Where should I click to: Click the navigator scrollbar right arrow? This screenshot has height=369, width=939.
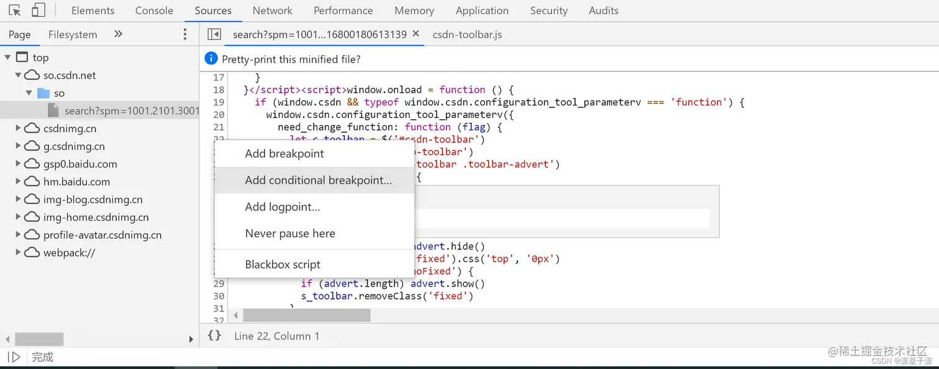click(191, 339)
